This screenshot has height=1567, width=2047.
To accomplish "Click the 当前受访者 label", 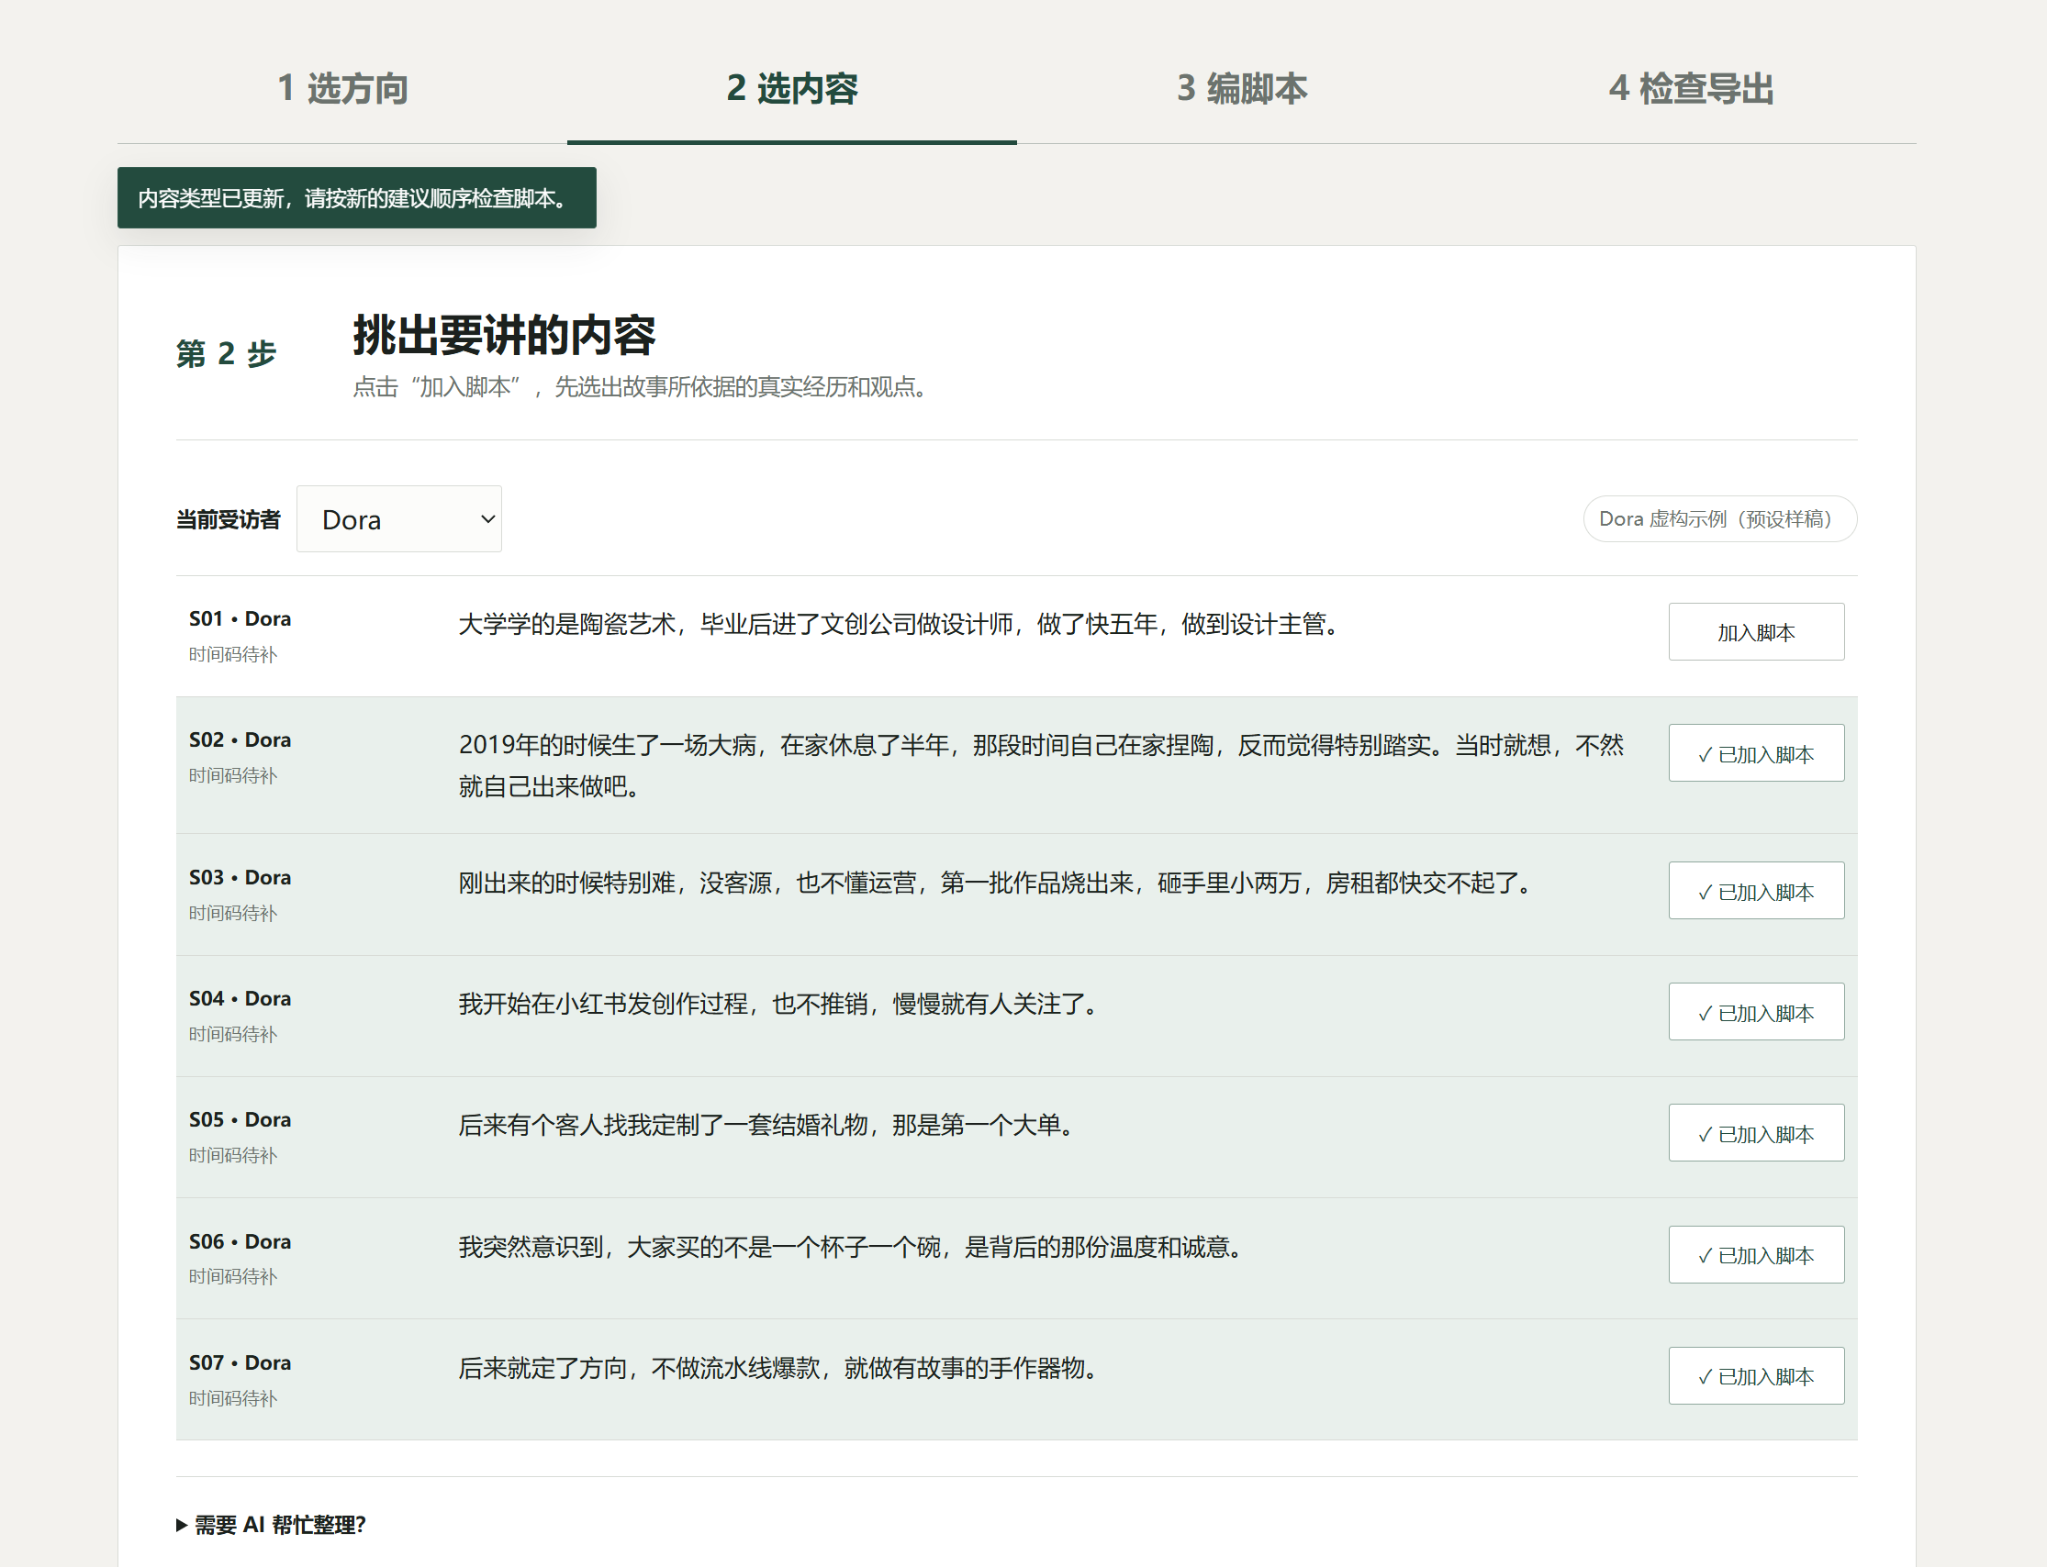I will tap(229, 519).
